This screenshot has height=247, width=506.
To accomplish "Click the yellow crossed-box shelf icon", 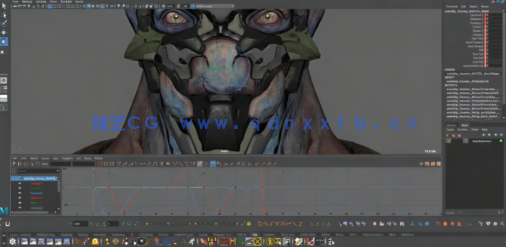I will 257,241.
